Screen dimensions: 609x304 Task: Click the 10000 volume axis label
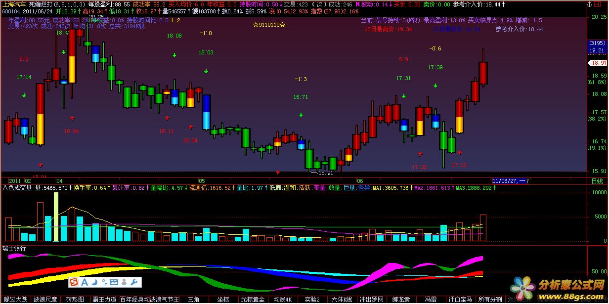598,192
